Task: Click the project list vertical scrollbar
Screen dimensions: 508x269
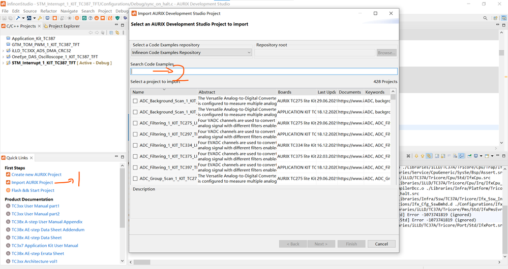Action: click(393, 137)
